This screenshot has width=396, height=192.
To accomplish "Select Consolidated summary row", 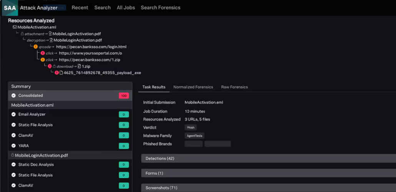I will click(x=70, y=96).
